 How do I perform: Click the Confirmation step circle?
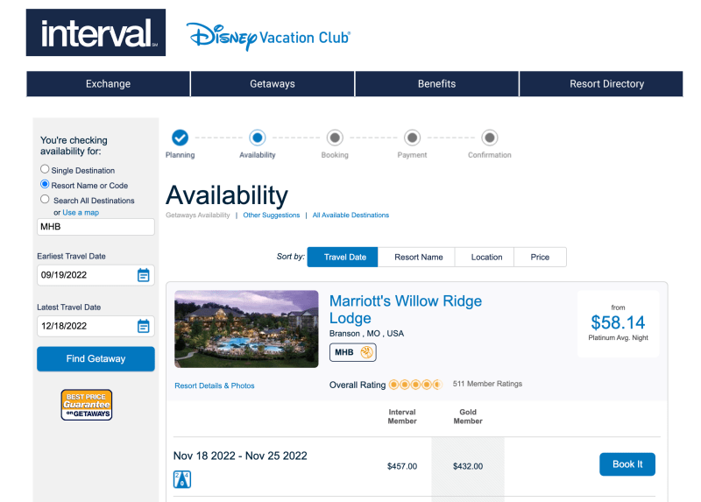[490, 138]
